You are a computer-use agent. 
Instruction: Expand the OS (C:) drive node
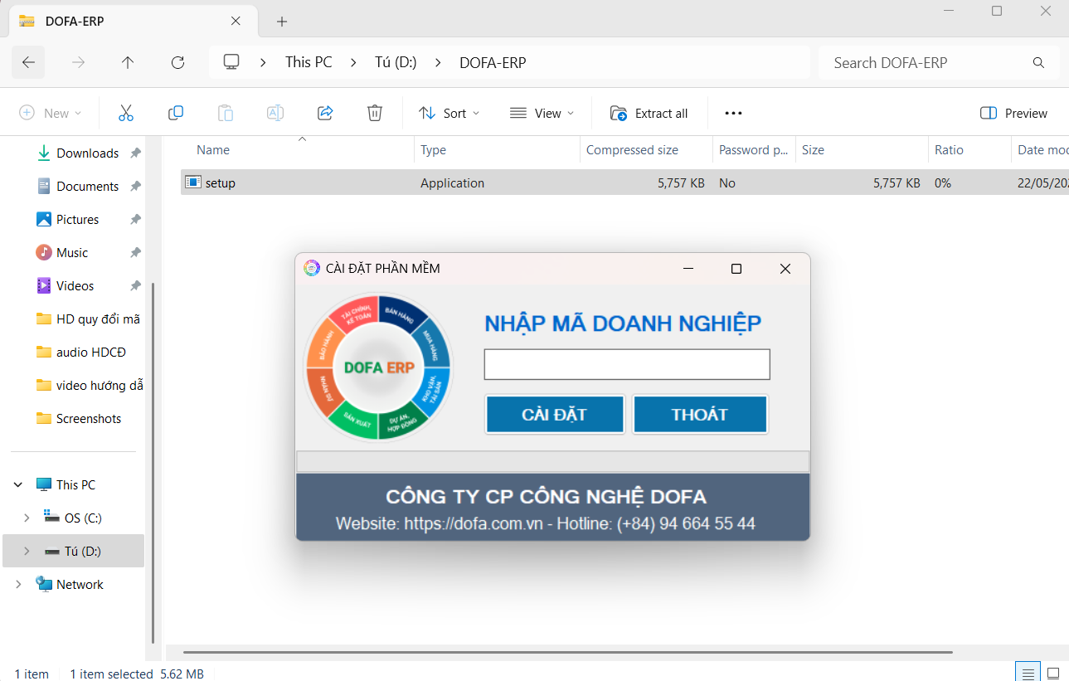[x=27, y=518]
